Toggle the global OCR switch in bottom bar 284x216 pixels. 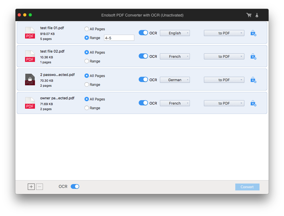75,187
